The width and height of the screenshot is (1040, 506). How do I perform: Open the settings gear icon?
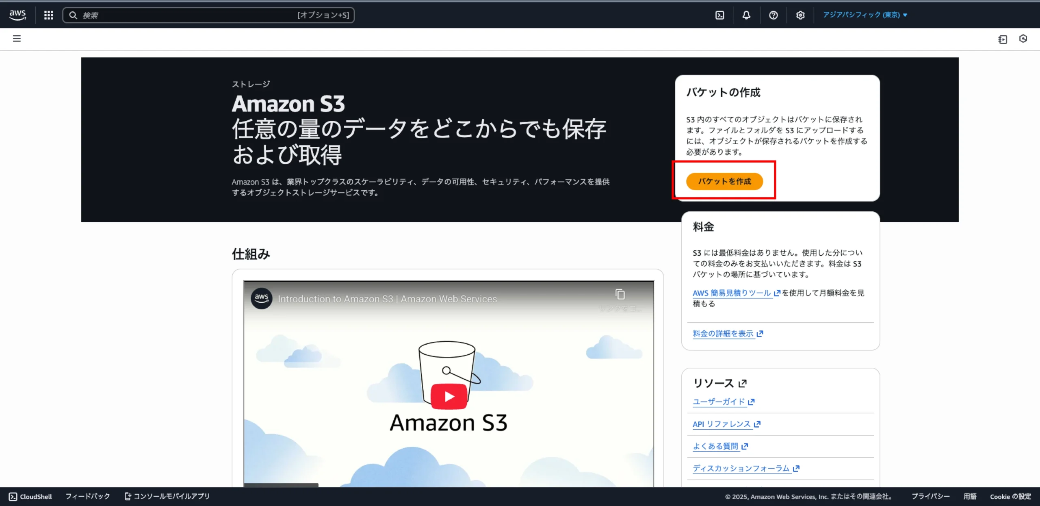click(x=800, y=15)
